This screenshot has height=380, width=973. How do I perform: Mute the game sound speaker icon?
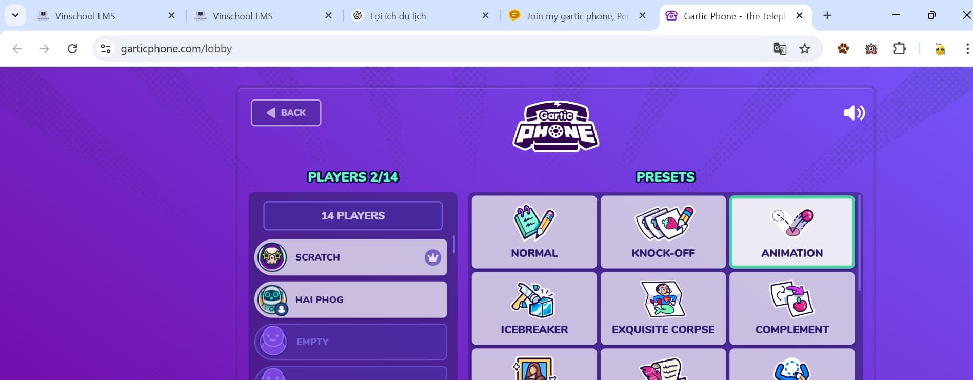(x=854, y=113)
